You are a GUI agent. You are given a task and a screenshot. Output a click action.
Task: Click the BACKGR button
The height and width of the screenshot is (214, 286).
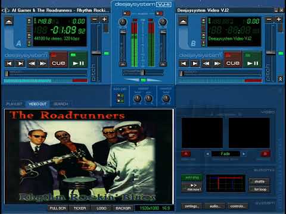click(123, 208)
